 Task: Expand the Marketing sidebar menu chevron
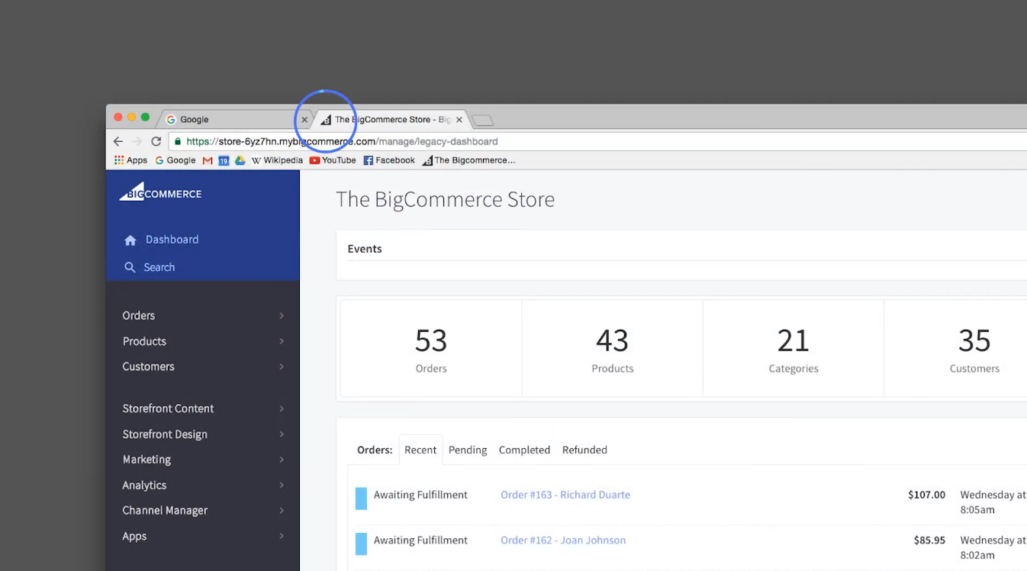click(x=282, y=460)
